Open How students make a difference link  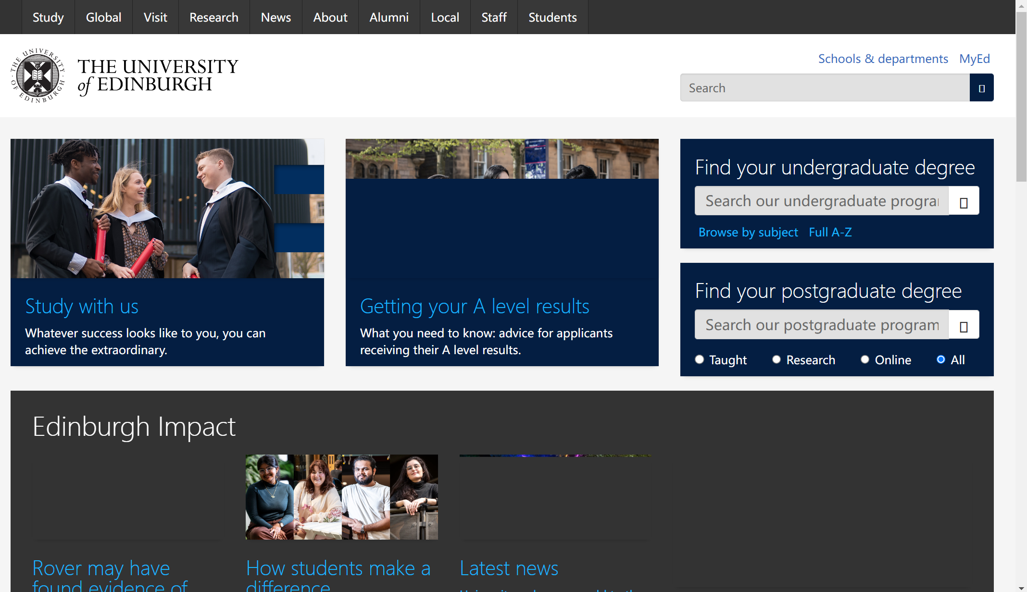338,575
